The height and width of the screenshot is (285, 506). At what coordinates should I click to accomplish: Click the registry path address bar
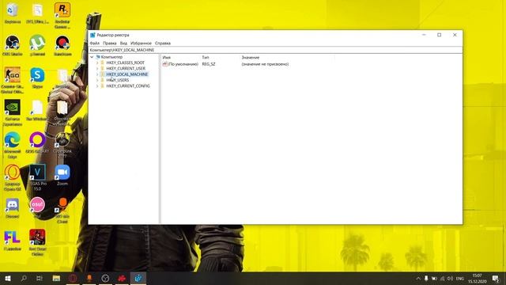pos(275,50)
